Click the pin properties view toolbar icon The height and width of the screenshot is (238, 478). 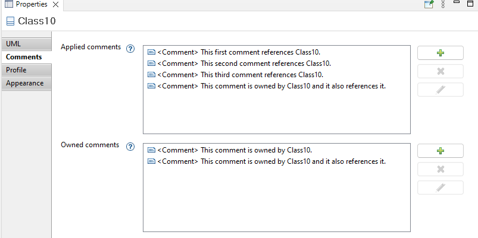pyautogui.click(x=429, y=4)
